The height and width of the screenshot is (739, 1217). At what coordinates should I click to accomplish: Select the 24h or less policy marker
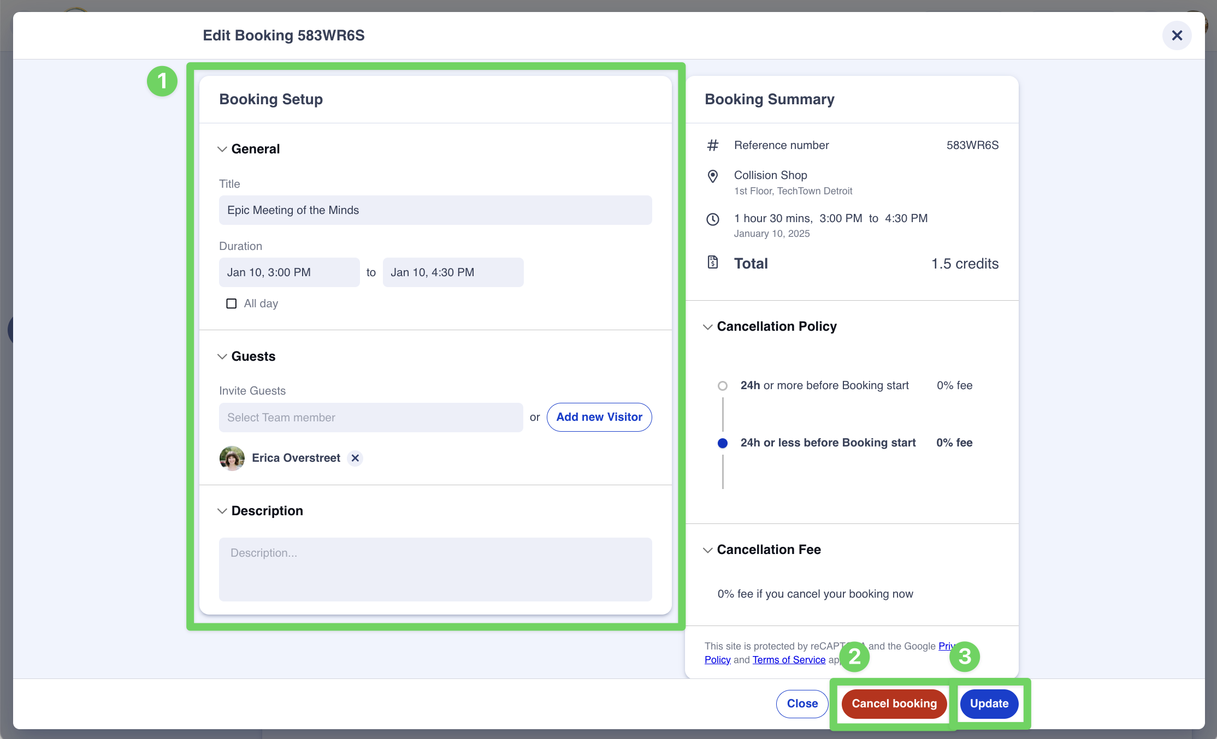point(722,443)
